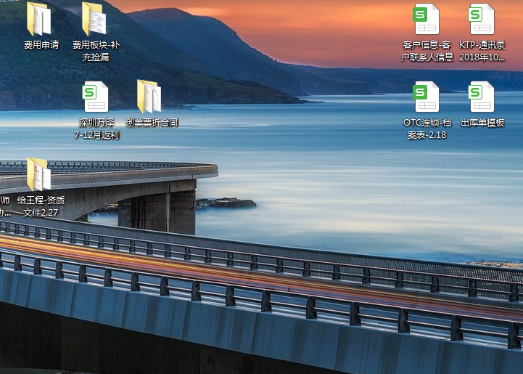Select the 出库单模板 spreadsheet icon
This screenshot has height=374, width=523.
point(482,97)
